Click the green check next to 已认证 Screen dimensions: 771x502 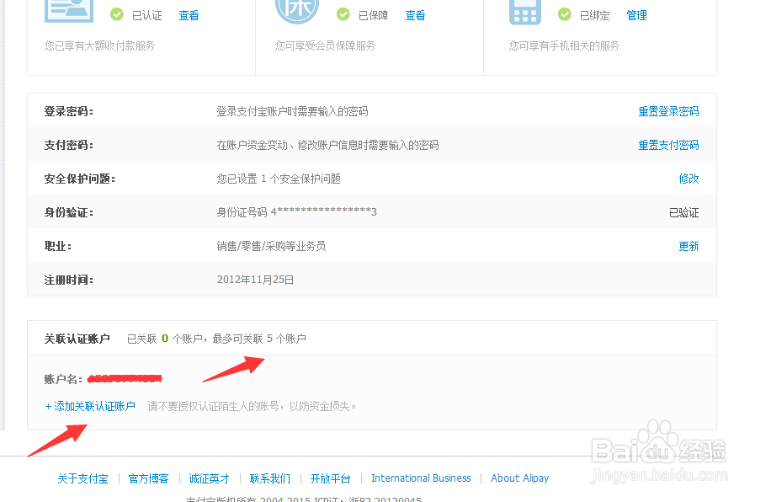pos(116,15)
